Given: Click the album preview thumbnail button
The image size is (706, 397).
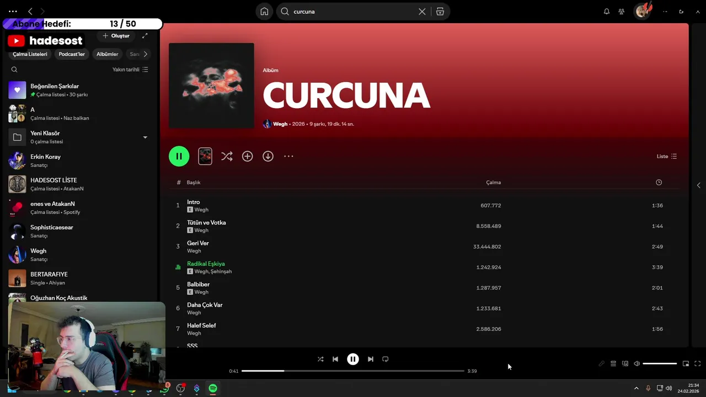Looking at the screenshot, I should [205, 156].
